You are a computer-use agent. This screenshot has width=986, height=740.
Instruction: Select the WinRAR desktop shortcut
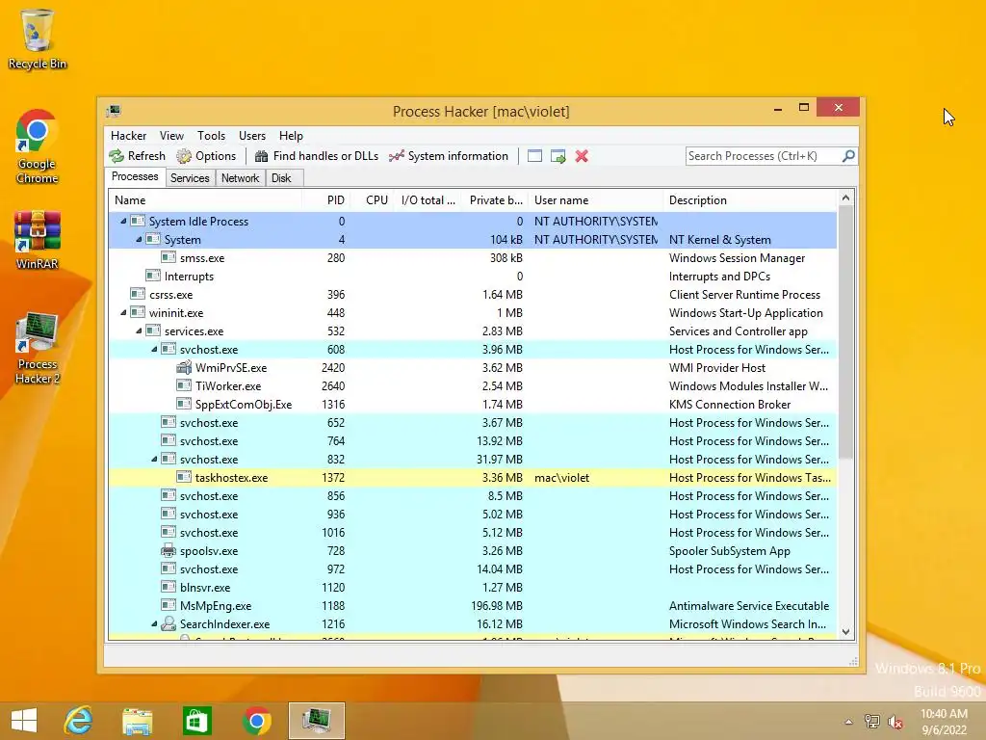(38, 240)
